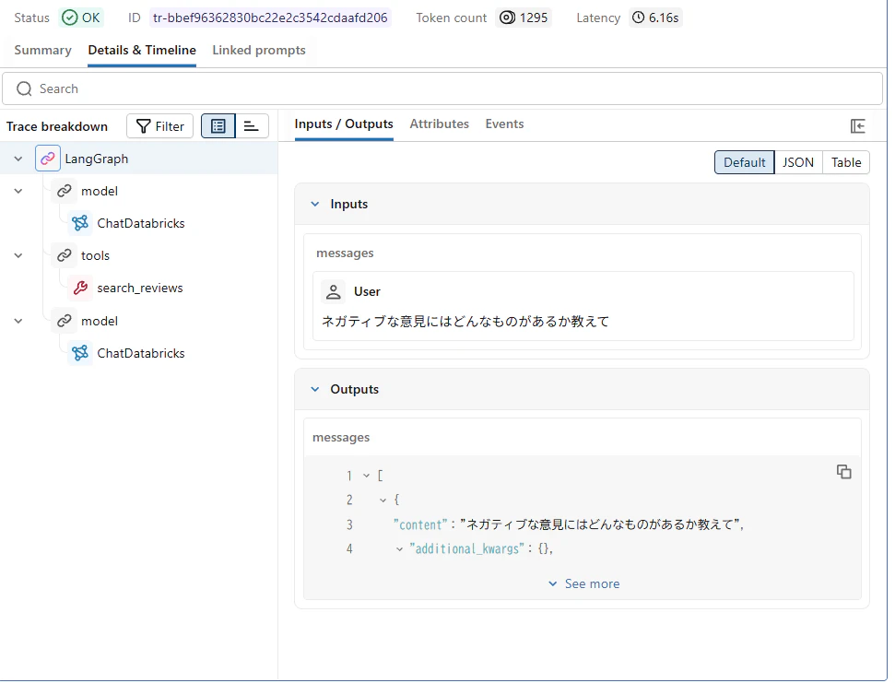Click the search_reviews wrench icon
895x683 pixels.
[x=80, y=288]
